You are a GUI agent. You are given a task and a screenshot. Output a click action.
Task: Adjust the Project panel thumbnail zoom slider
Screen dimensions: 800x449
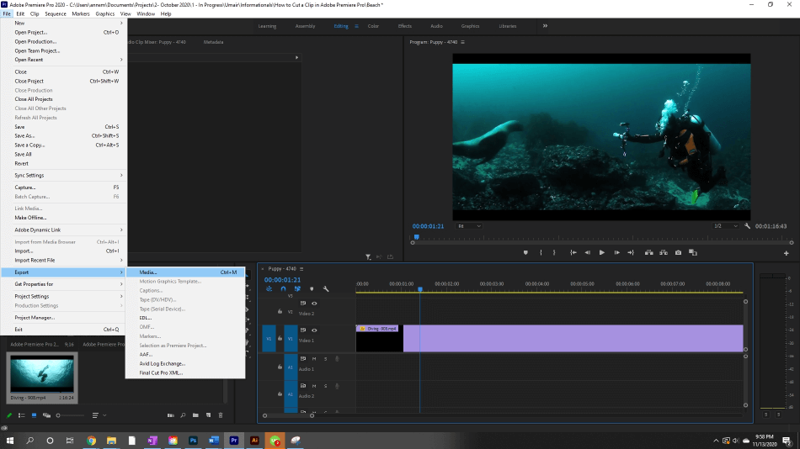click(x=70, y=415)
